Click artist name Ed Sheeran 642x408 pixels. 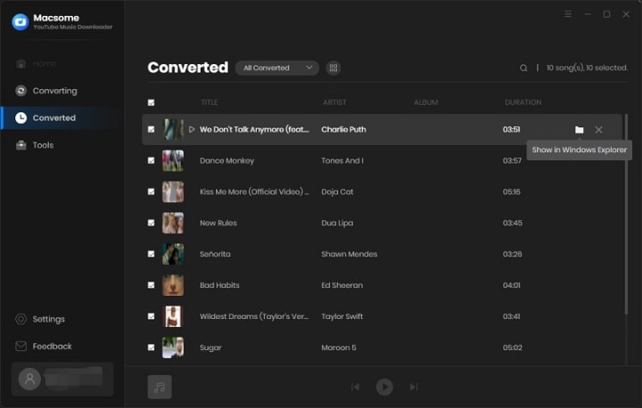(342, 285)
